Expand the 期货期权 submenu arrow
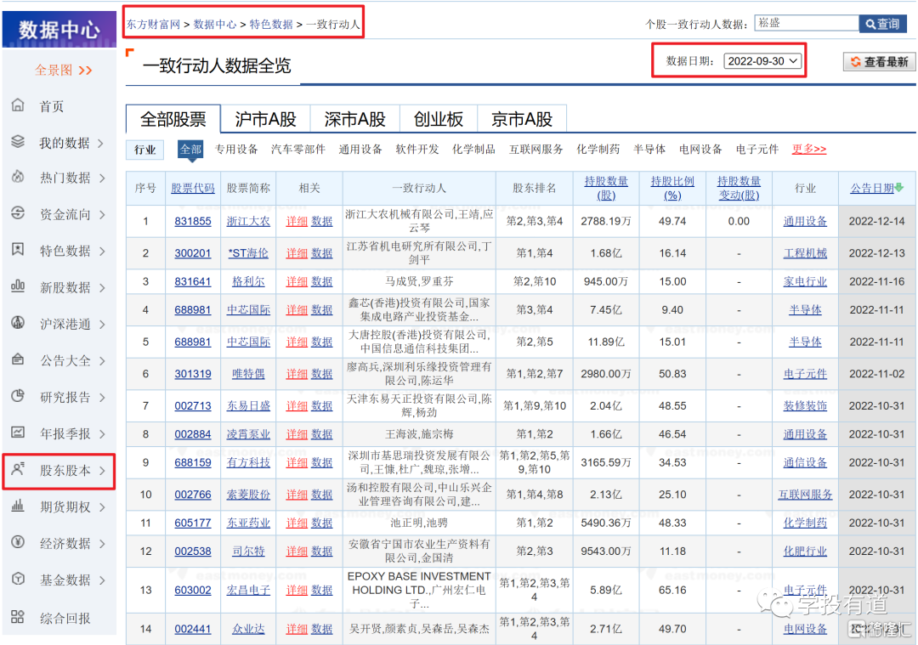Viewport: 918px width, 645px height. tap(103, 506)
